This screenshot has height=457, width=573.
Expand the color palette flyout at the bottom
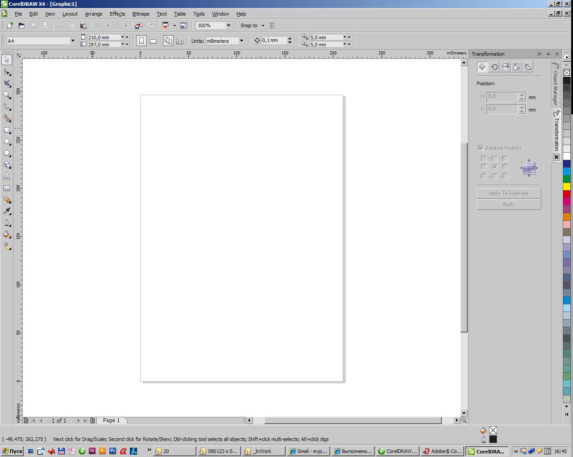coord(567,414)
